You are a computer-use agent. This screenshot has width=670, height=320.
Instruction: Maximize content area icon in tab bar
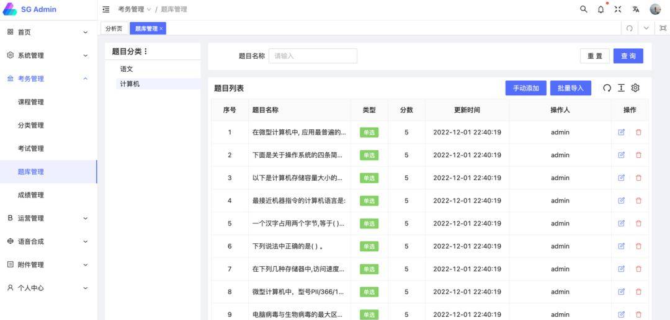point(663,28)
